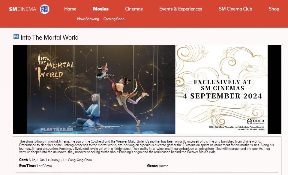288x175 pixels.
Task: Click the Genre label
Action: (153, 166)
